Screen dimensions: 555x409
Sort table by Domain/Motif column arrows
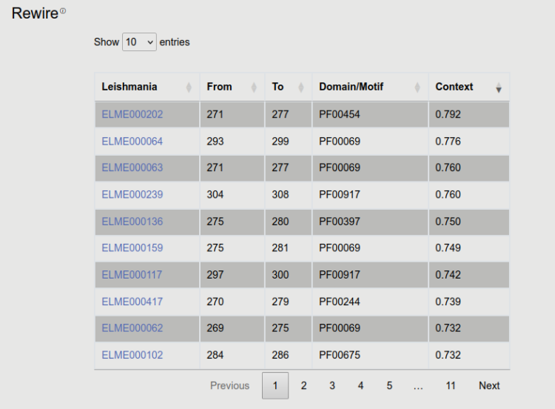[x=417, y=87]
